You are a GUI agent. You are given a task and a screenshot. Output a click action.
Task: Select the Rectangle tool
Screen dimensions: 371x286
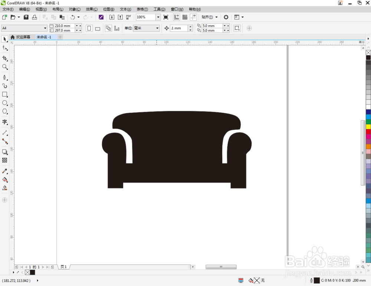(4, 94)
